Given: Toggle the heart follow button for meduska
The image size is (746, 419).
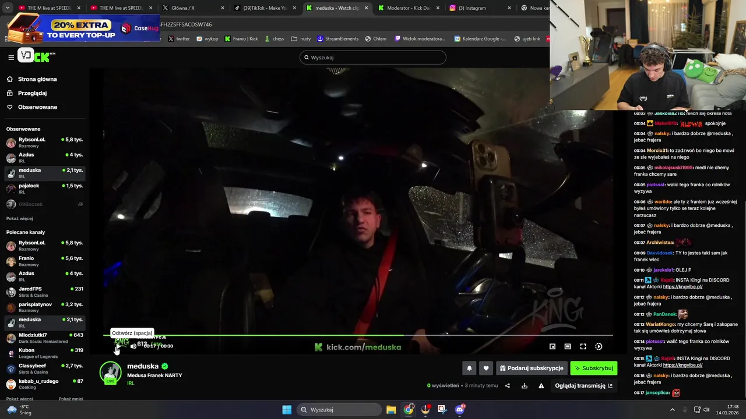Looking at the screenshot, I should pyautogui.click(x=486, y=368).
